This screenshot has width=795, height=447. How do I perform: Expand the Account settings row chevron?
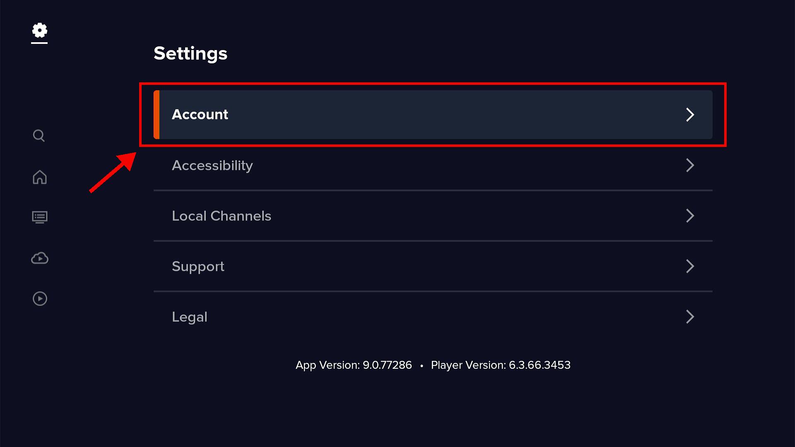(x=690, y=115)
